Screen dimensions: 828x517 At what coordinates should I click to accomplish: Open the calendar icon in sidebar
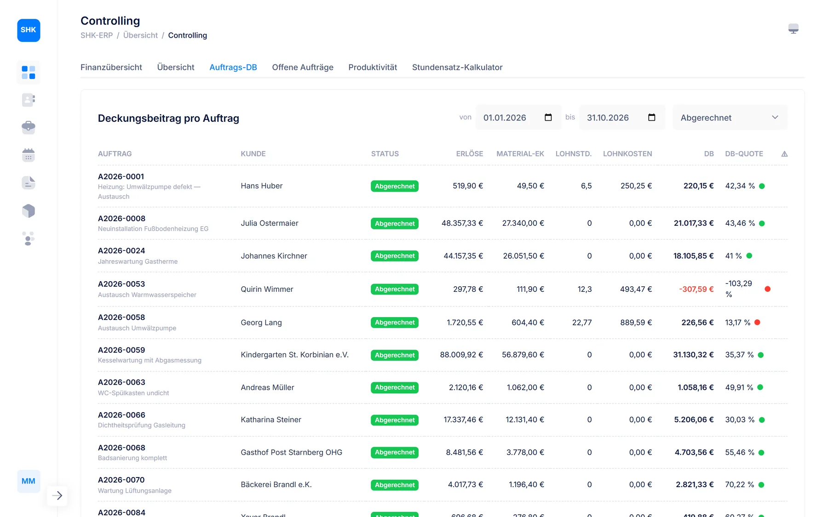click(x=29, y=155)
